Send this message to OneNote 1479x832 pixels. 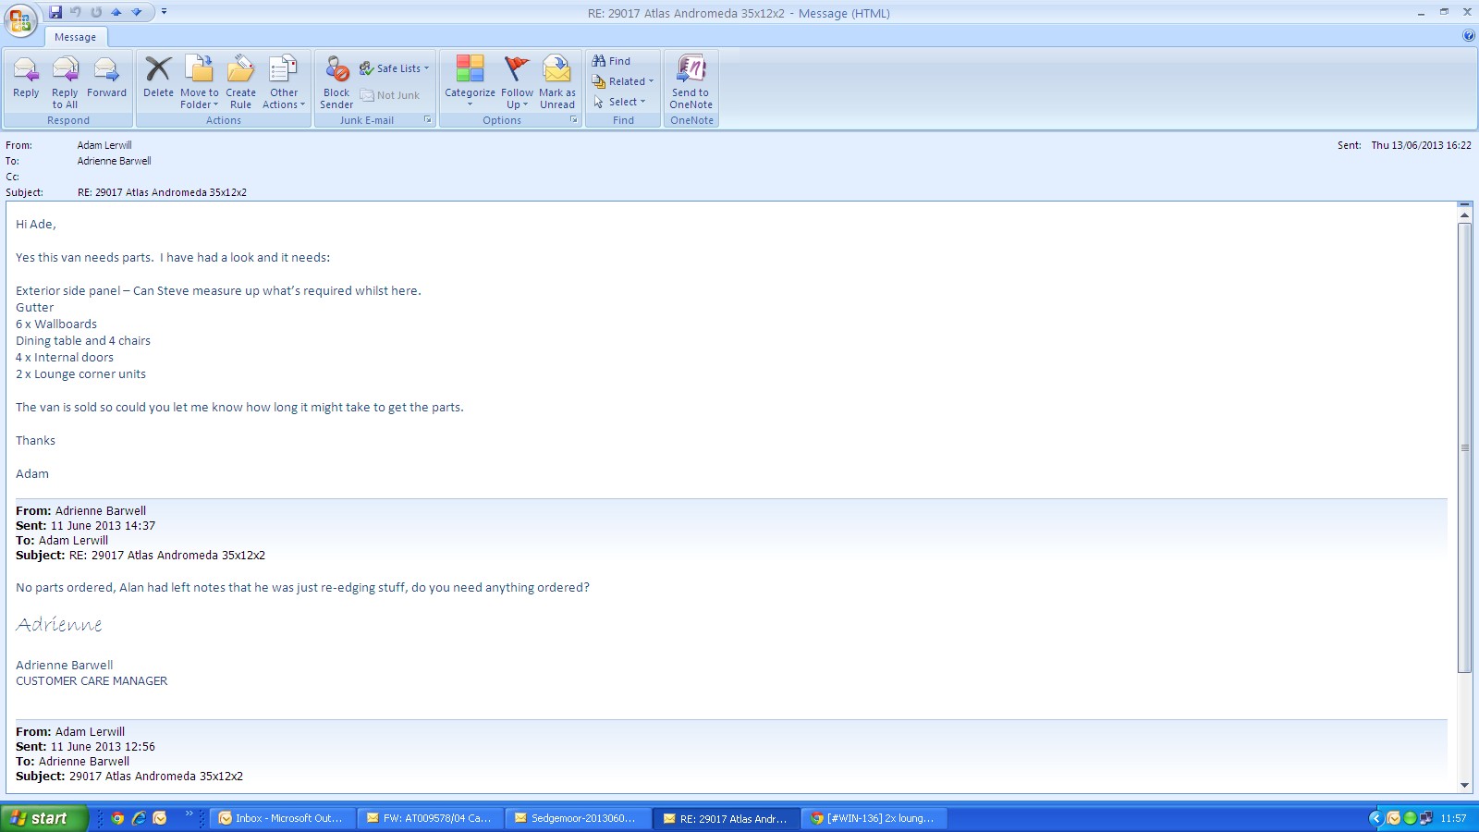[691, 82]
